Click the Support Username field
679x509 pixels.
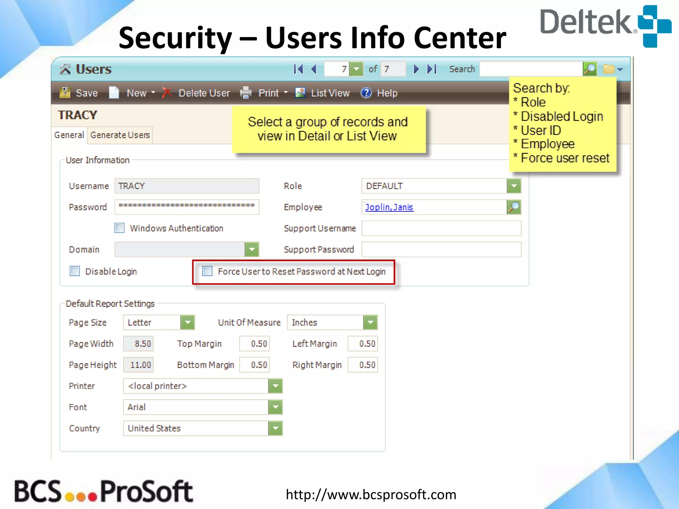441,228
